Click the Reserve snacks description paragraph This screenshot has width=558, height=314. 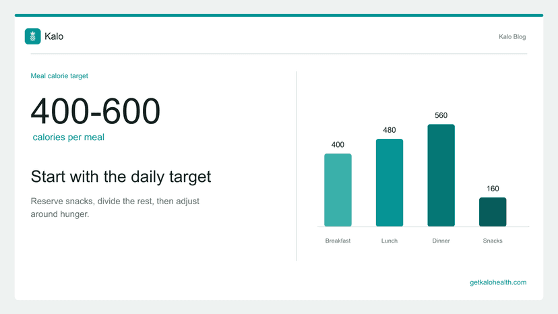click(x=115, y=208)
